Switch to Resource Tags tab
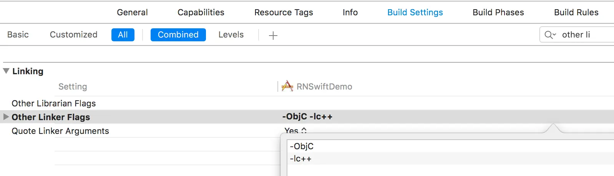 [284, 12]
